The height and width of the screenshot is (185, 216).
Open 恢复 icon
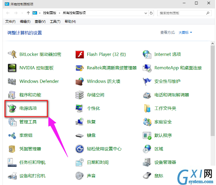[x=80, y=122]
